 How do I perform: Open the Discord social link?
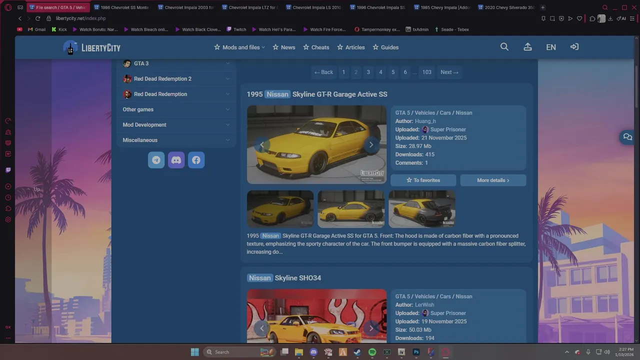click(x=176, y=160)
